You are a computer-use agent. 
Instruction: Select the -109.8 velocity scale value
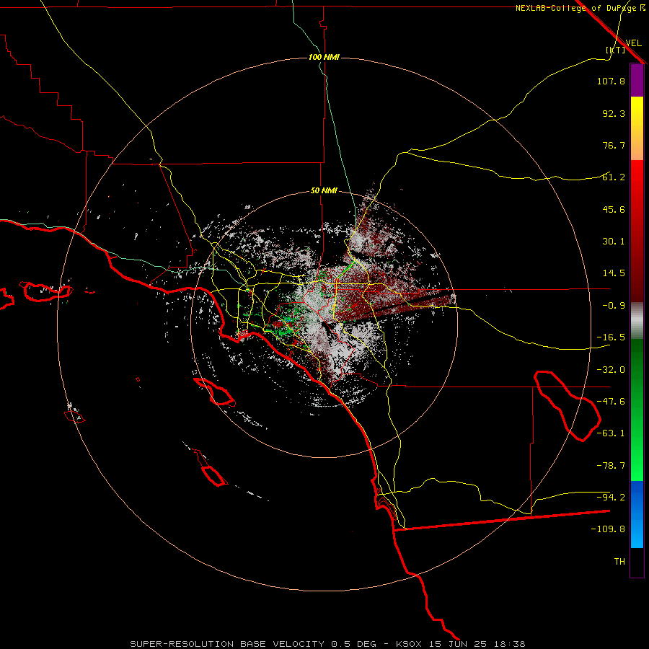[x=608, y=529]
